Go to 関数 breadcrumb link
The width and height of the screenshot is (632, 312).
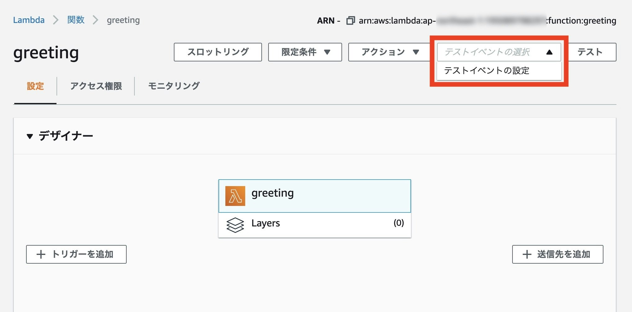pyautogui.click(x=76, y=20)
